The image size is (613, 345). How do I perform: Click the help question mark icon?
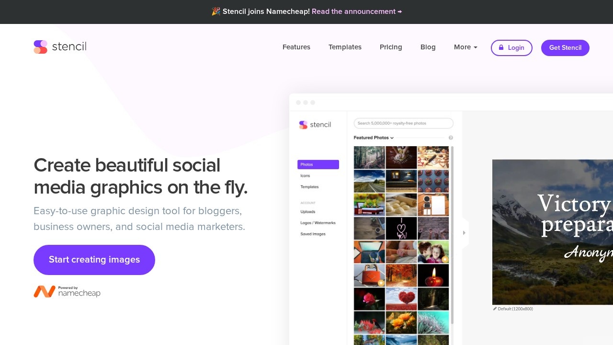tap(451, 138)
